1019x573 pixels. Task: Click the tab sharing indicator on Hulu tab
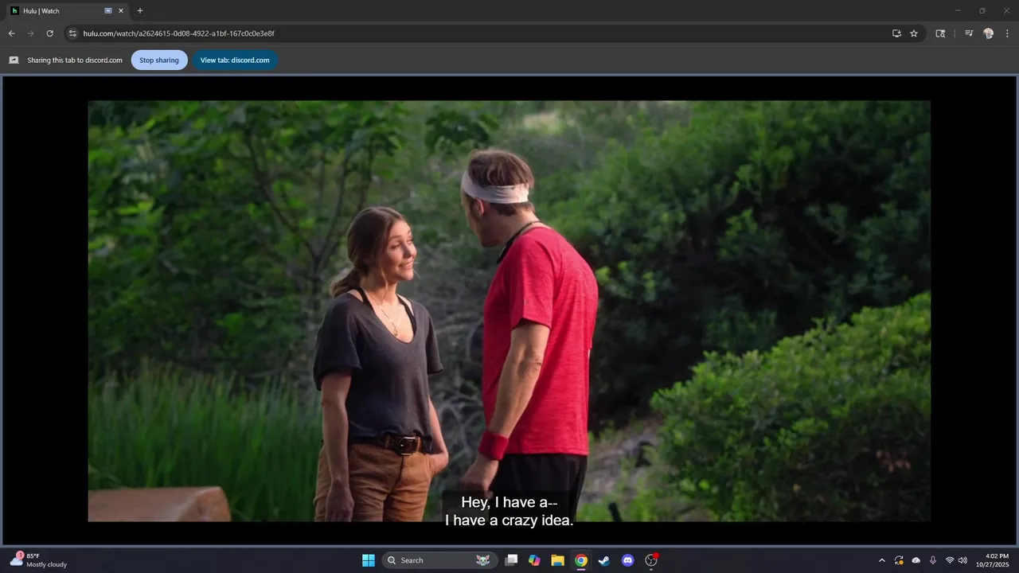pyautogui.click(x=108, y=11)
